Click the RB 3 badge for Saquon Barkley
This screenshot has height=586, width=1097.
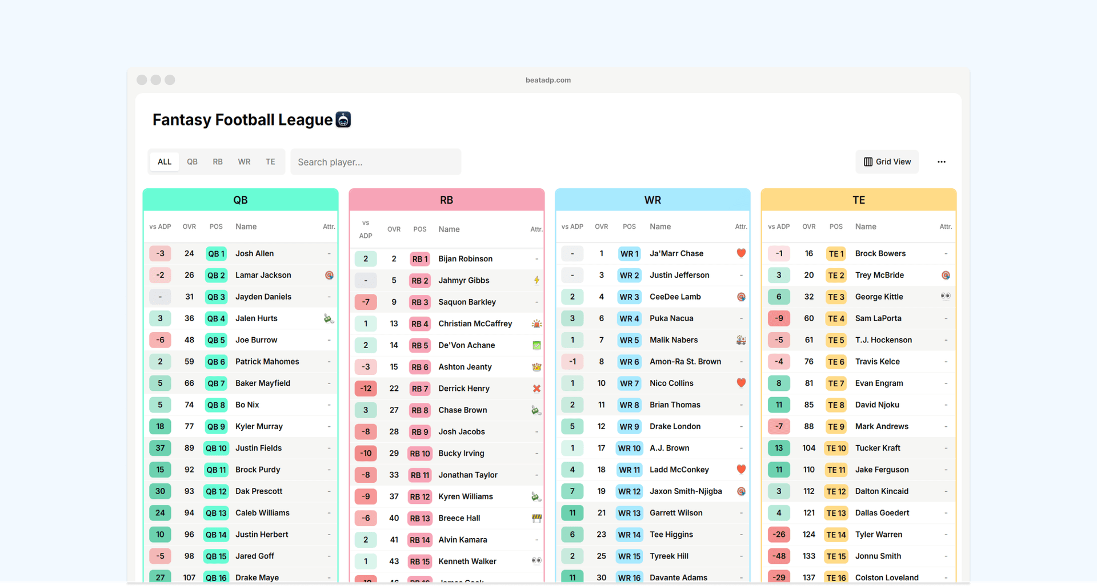point(420,302)
